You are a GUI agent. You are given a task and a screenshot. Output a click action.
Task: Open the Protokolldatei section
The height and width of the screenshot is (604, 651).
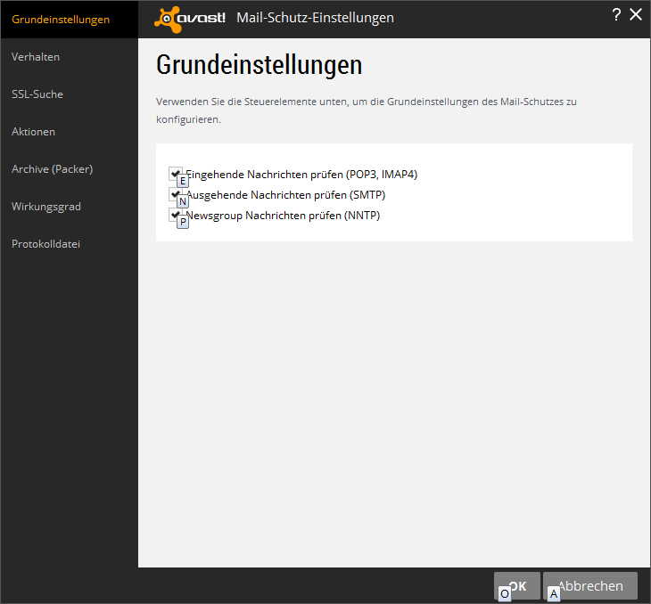coord(45,244)
